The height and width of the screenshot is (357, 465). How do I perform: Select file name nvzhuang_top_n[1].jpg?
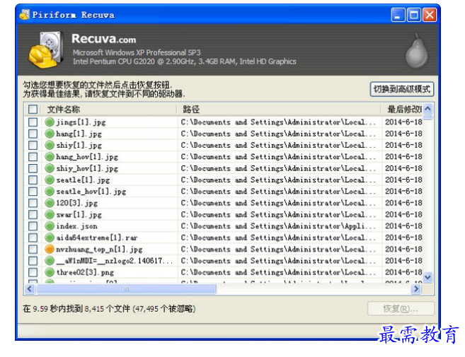click(99, 249)
